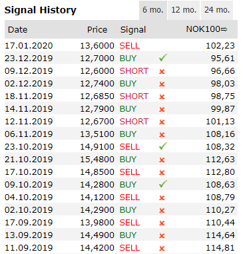Click green checkmark on 23.10.2019 SELL row
The image size is (243, 254).
(163, 146)
